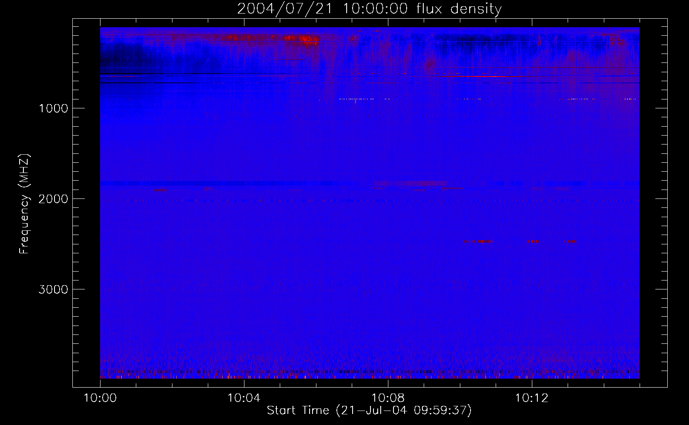
Task: Click the 2000 frequency tick label
Action: [x=53, y=199]
